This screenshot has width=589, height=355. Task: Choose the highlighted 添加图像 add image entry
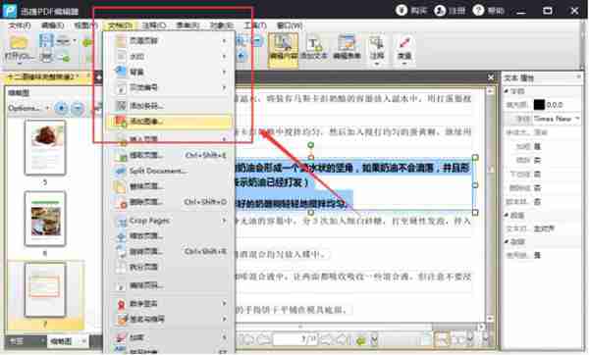pyautogui.click(x=169, y=122)
